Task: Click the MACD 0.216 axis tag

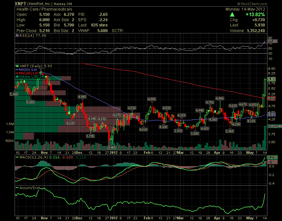Action: pyautogui.click(x=272, y=157)
